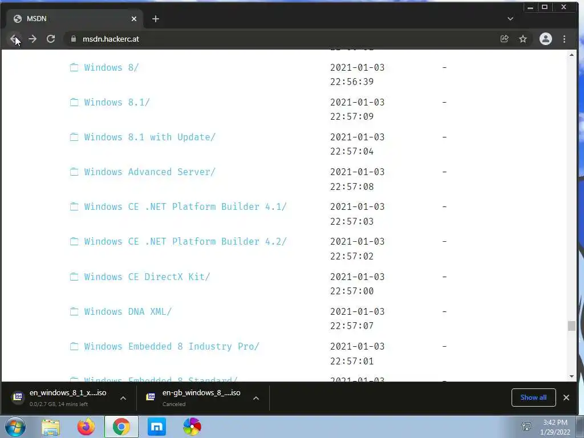
Task: Open Windows CE DirectX Kit/ folder
Action: [147, 277]
